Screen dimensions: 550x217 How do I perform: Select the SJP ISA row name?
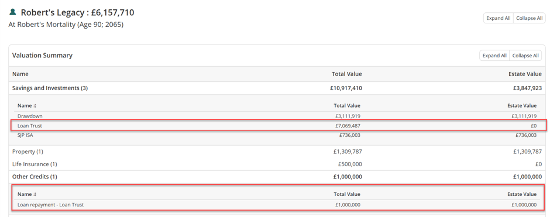(25, 135)
